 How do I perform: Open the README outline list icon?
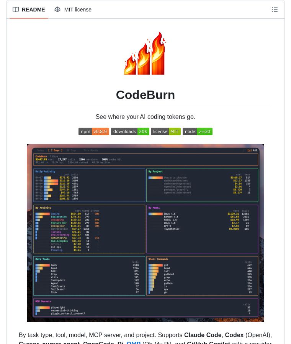[275, 10]
